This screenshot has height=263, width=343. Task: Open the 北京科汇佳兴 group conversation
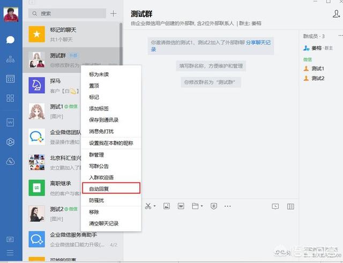(x=52, y=162)
